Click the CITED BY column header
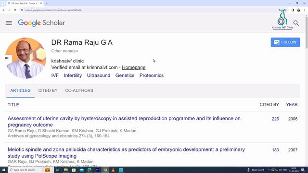 coord(269,105)
